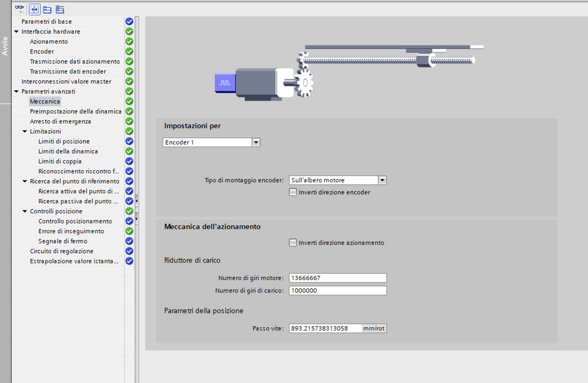Enable Inverti direzione encoder checkbox
The height and width of the screenshot is (383, 588).
293,192
